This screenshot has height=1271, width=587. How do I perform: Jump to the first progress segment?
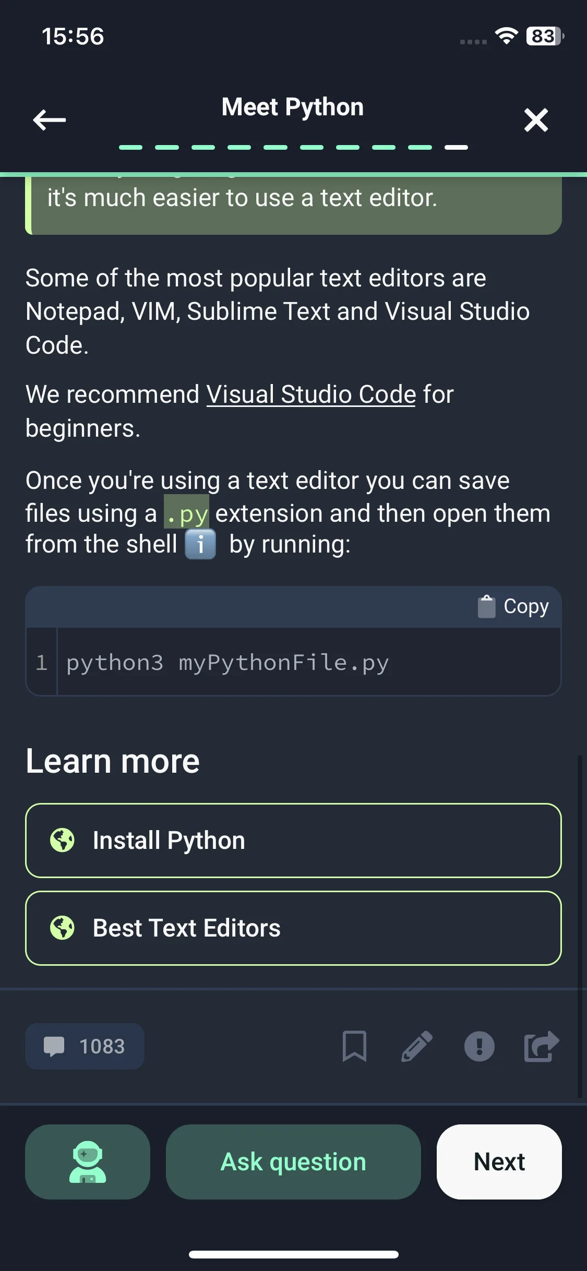[130, 148]
